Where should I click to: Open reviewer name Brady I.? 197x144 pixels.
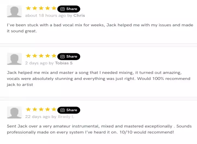[x=66, y=116]
